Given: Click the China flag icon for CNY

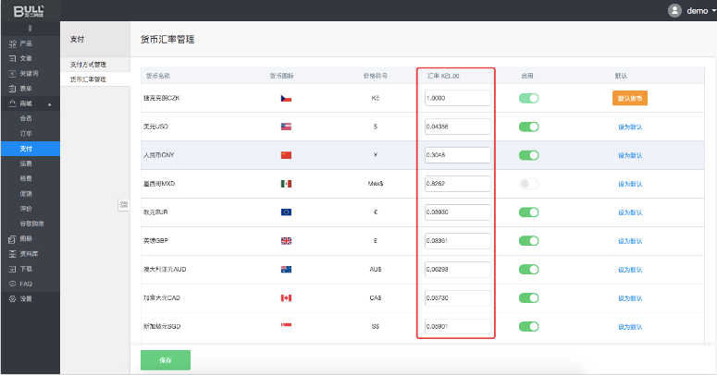Looking at the screenshot, I should tap(286, 155).
